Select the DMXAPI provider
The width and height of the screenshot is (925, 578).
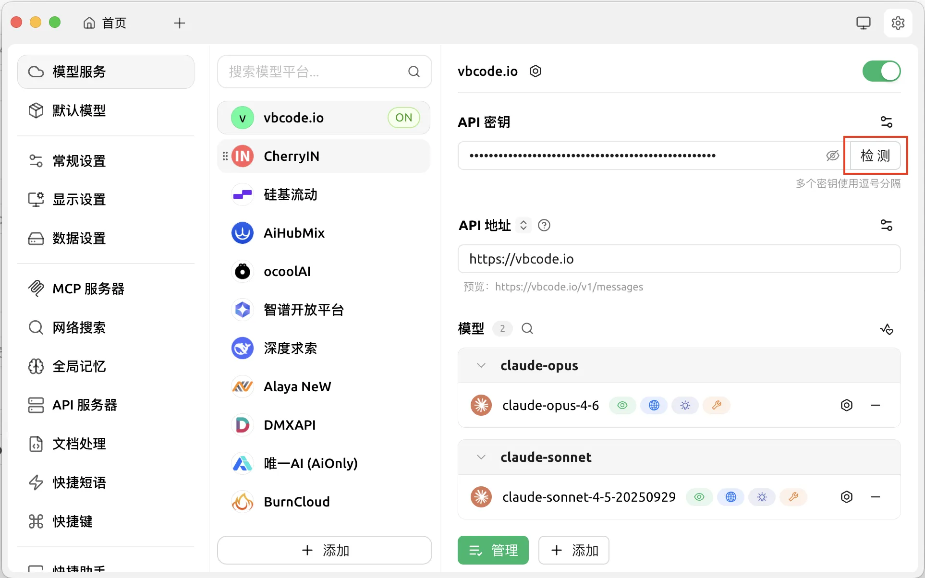(323, 425)
